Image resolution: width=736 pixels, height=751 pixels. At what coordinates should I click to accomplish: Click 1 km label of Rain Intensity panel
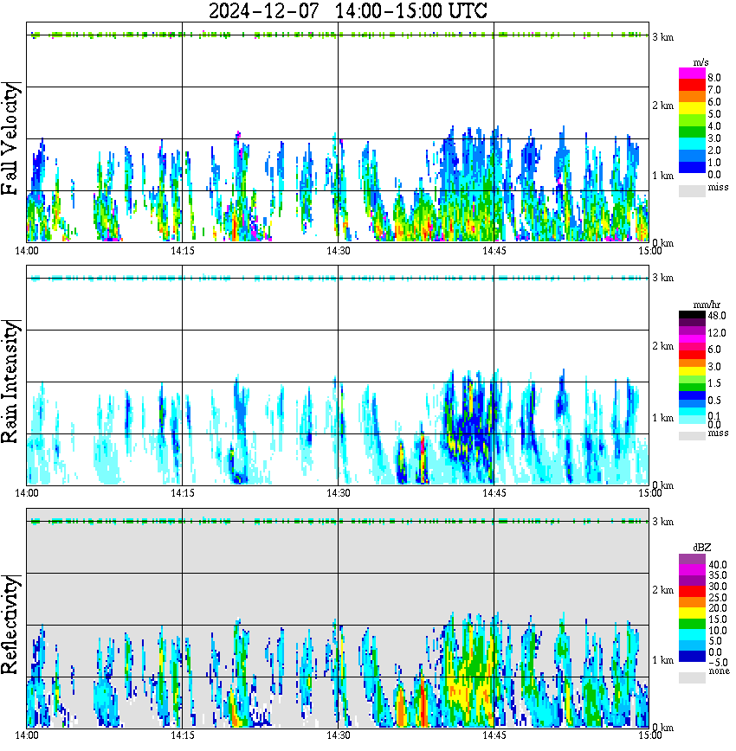click(x=662, y=418)
